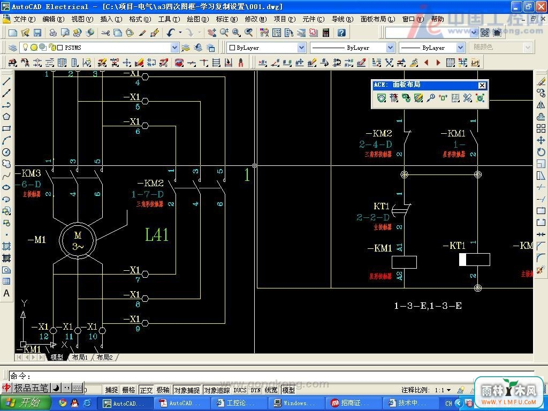Click the Plot (printer) icon
This screenshot has height=411, width=548.
click(53, 33)
